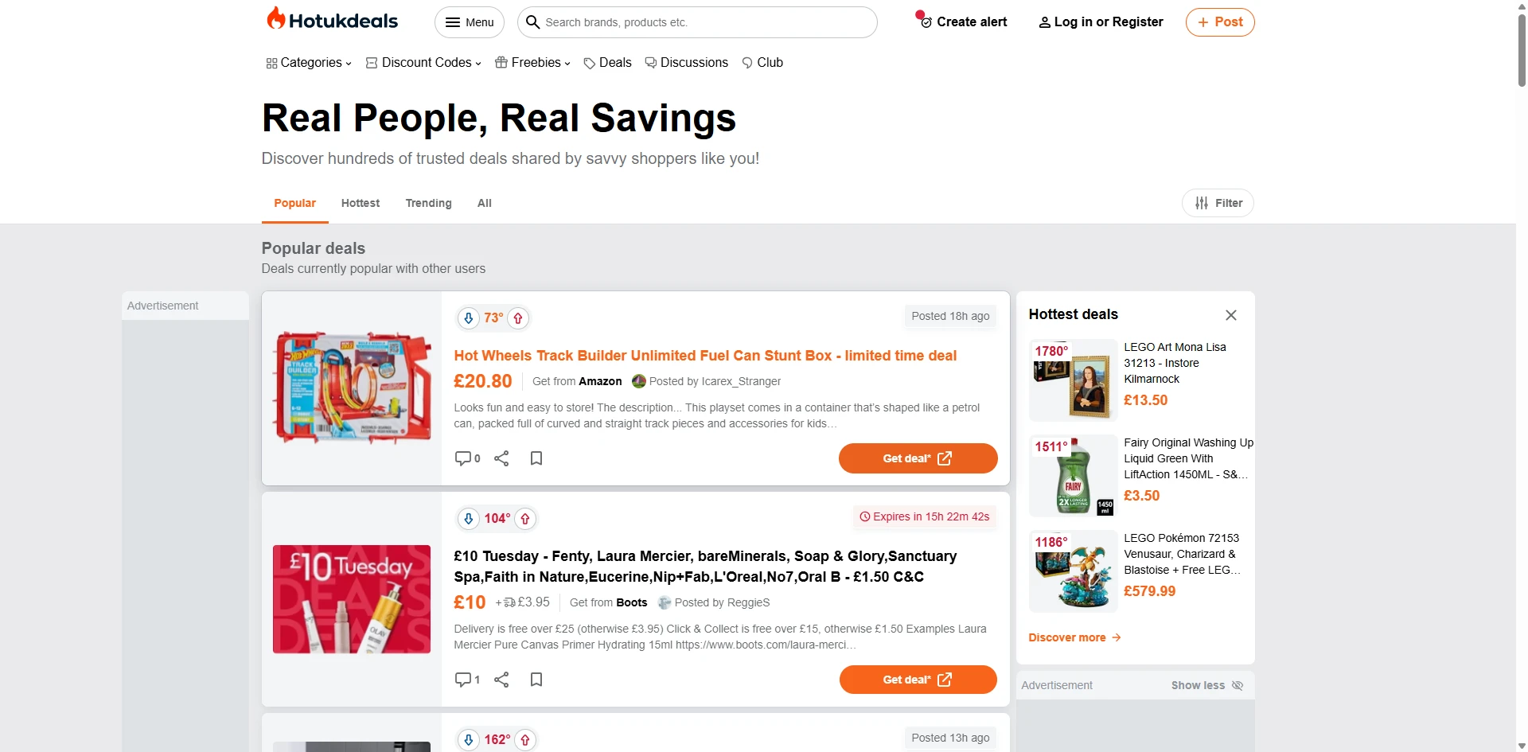
Task: Expand the Freebies dropdown
Action: [x=532, y=63]
